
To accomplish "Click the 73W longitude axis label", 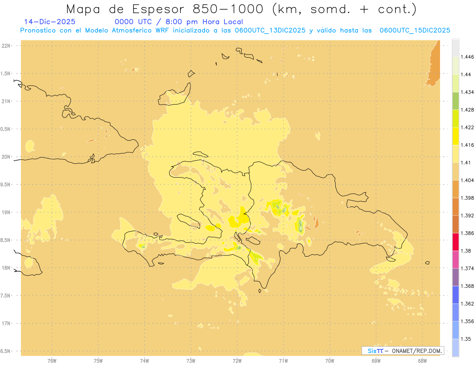I will click(191, 360).
